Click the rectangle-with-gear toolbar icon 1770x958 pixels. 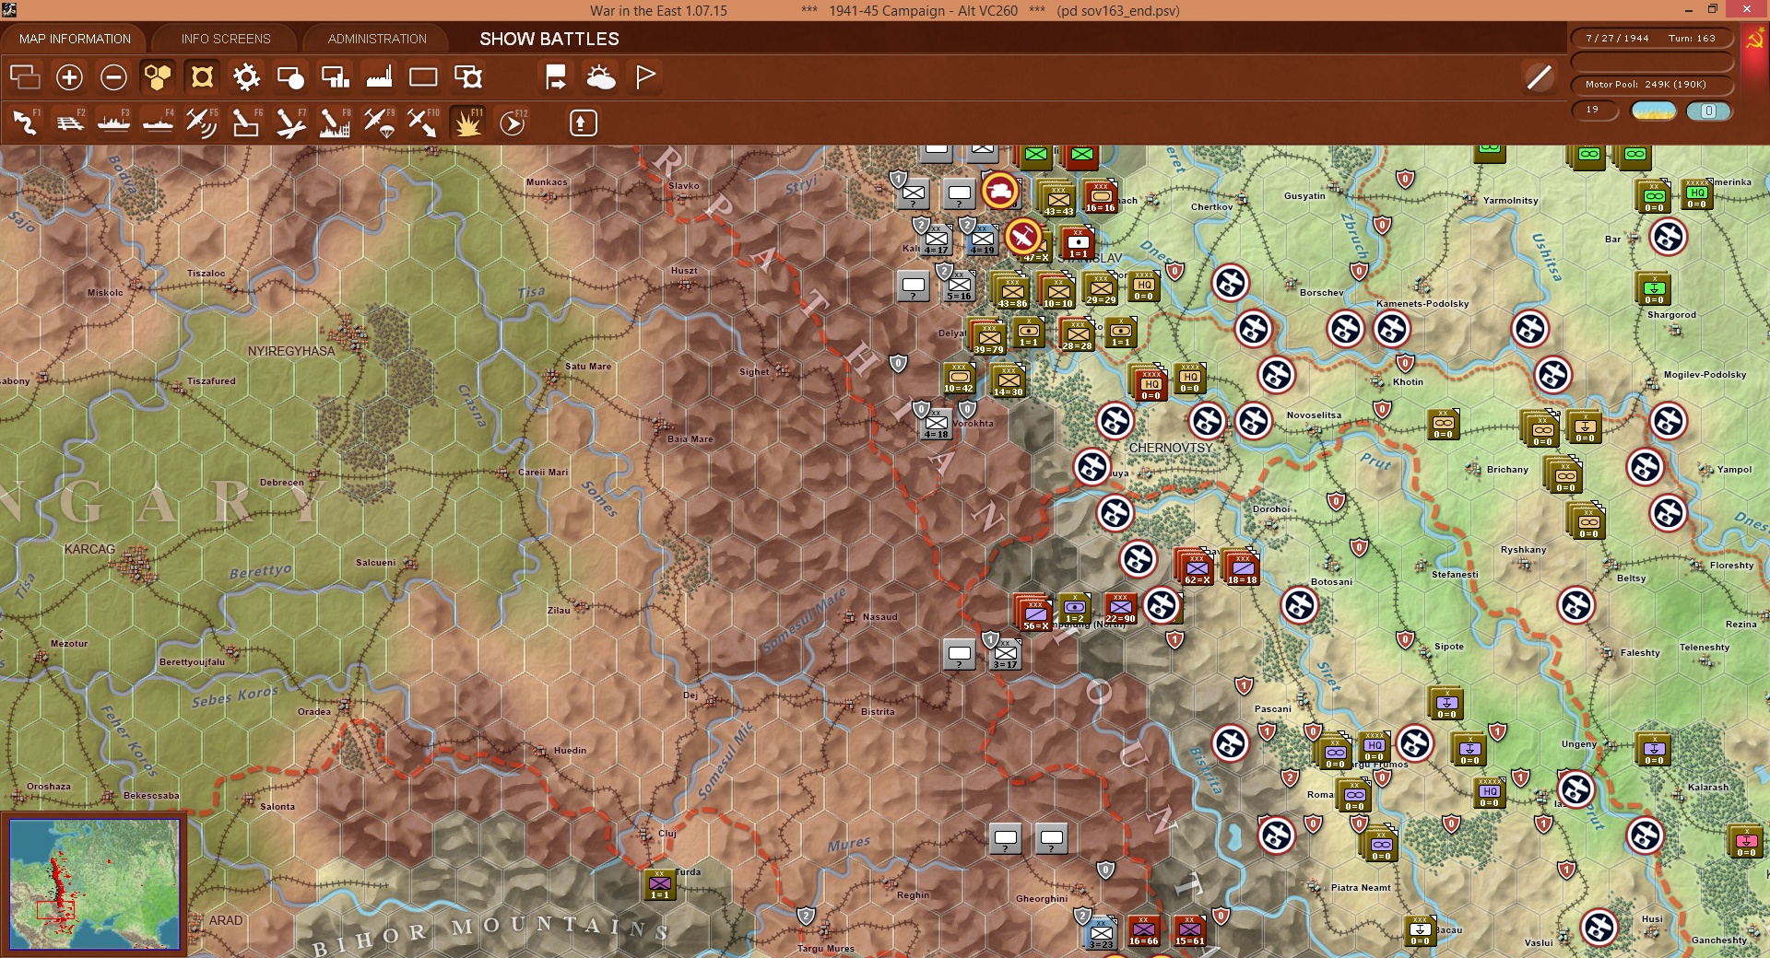[x=468, y=77]
